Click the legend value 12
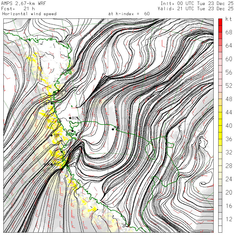 click(x=229, y=219)
